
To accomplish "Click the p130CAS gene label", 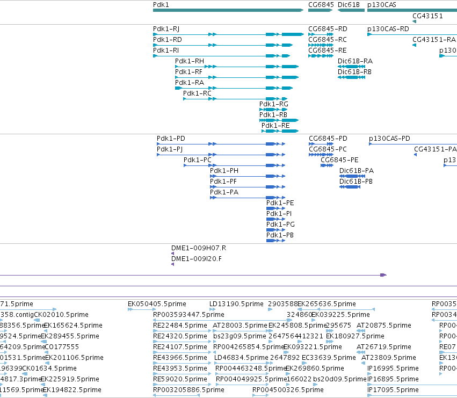I will [381, 5].
